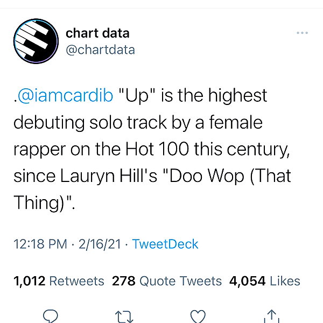Tap the "Hot 100 this century" text

pyautogui.click(x=207, y=149)
